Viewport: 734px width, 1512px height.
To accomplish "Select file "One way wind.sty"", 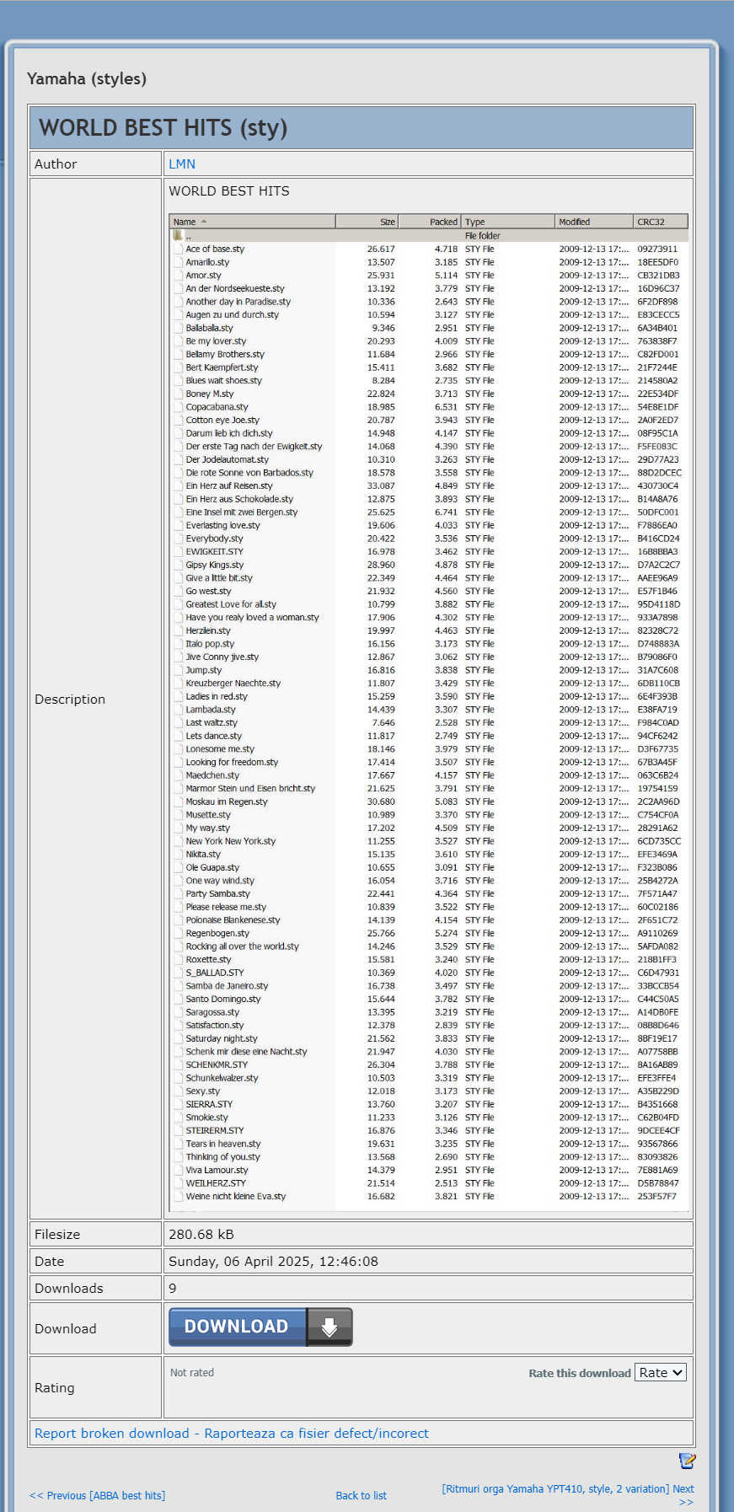I will 220,881.
